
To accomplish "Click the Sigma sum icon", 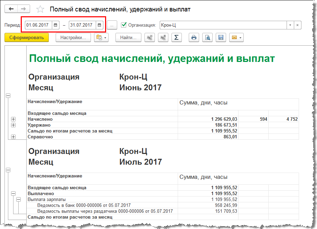I will pyautogui.click(x=177, y=38).
